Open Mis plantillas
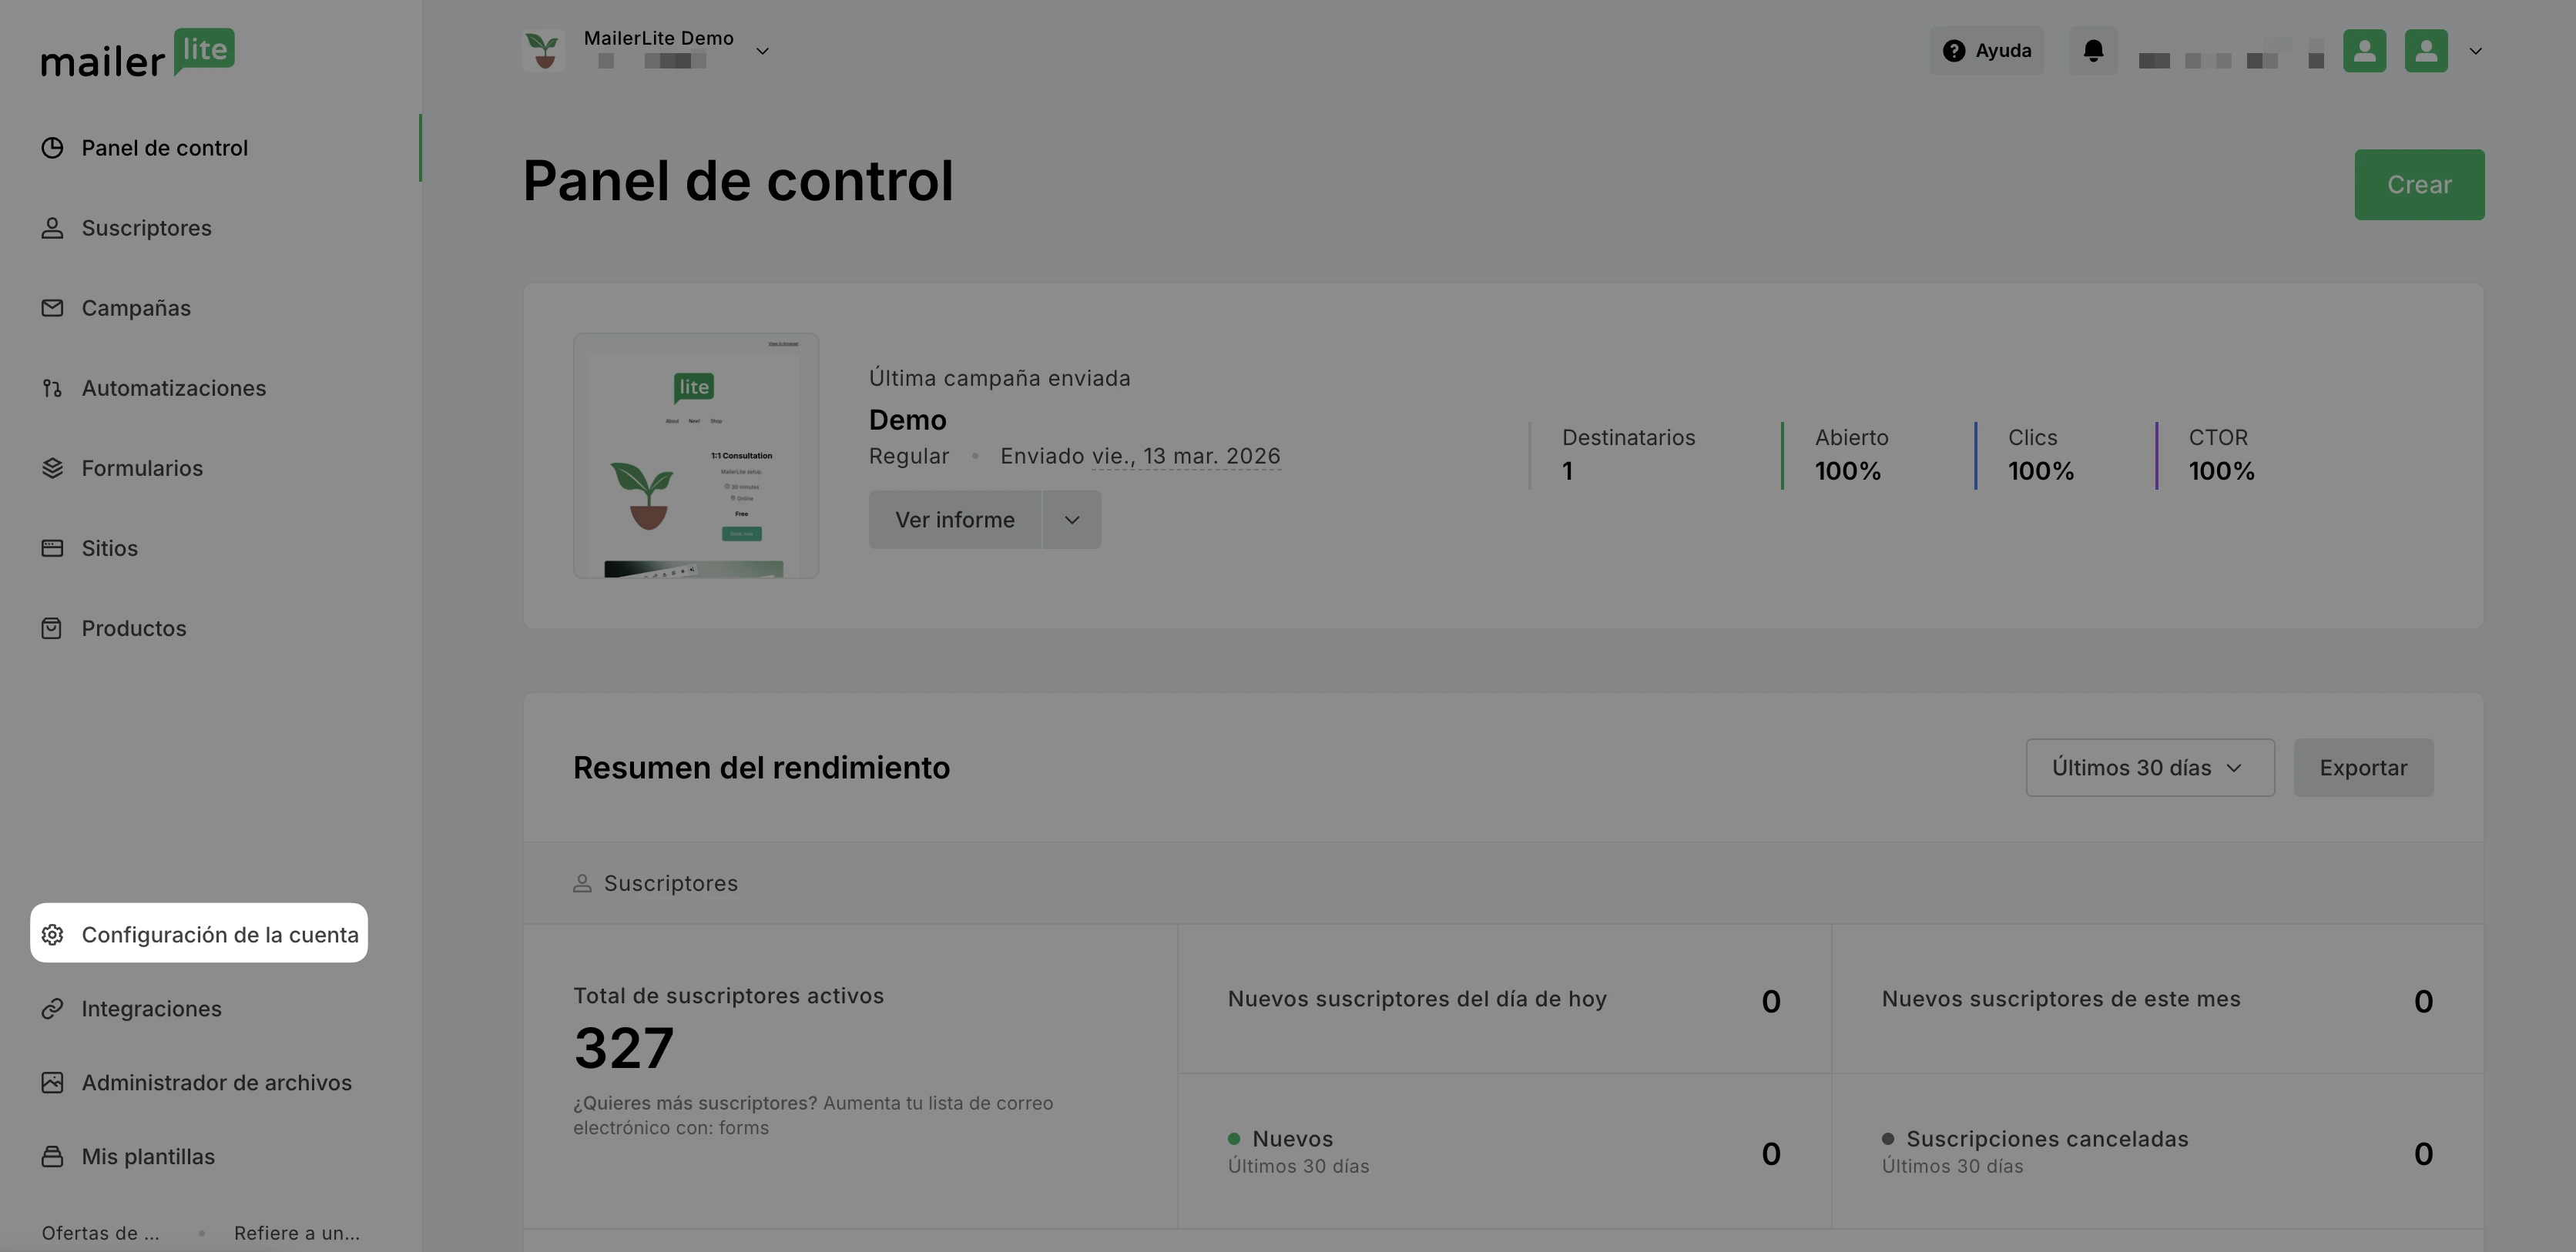2576x1252 pixels. click(148, 1156)
